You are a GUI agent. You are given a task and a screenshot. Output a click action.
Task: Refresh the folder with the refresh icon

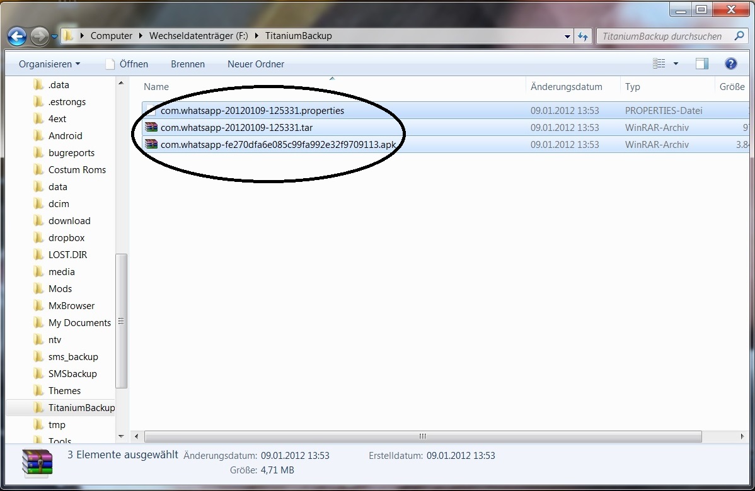click(583, 36)
